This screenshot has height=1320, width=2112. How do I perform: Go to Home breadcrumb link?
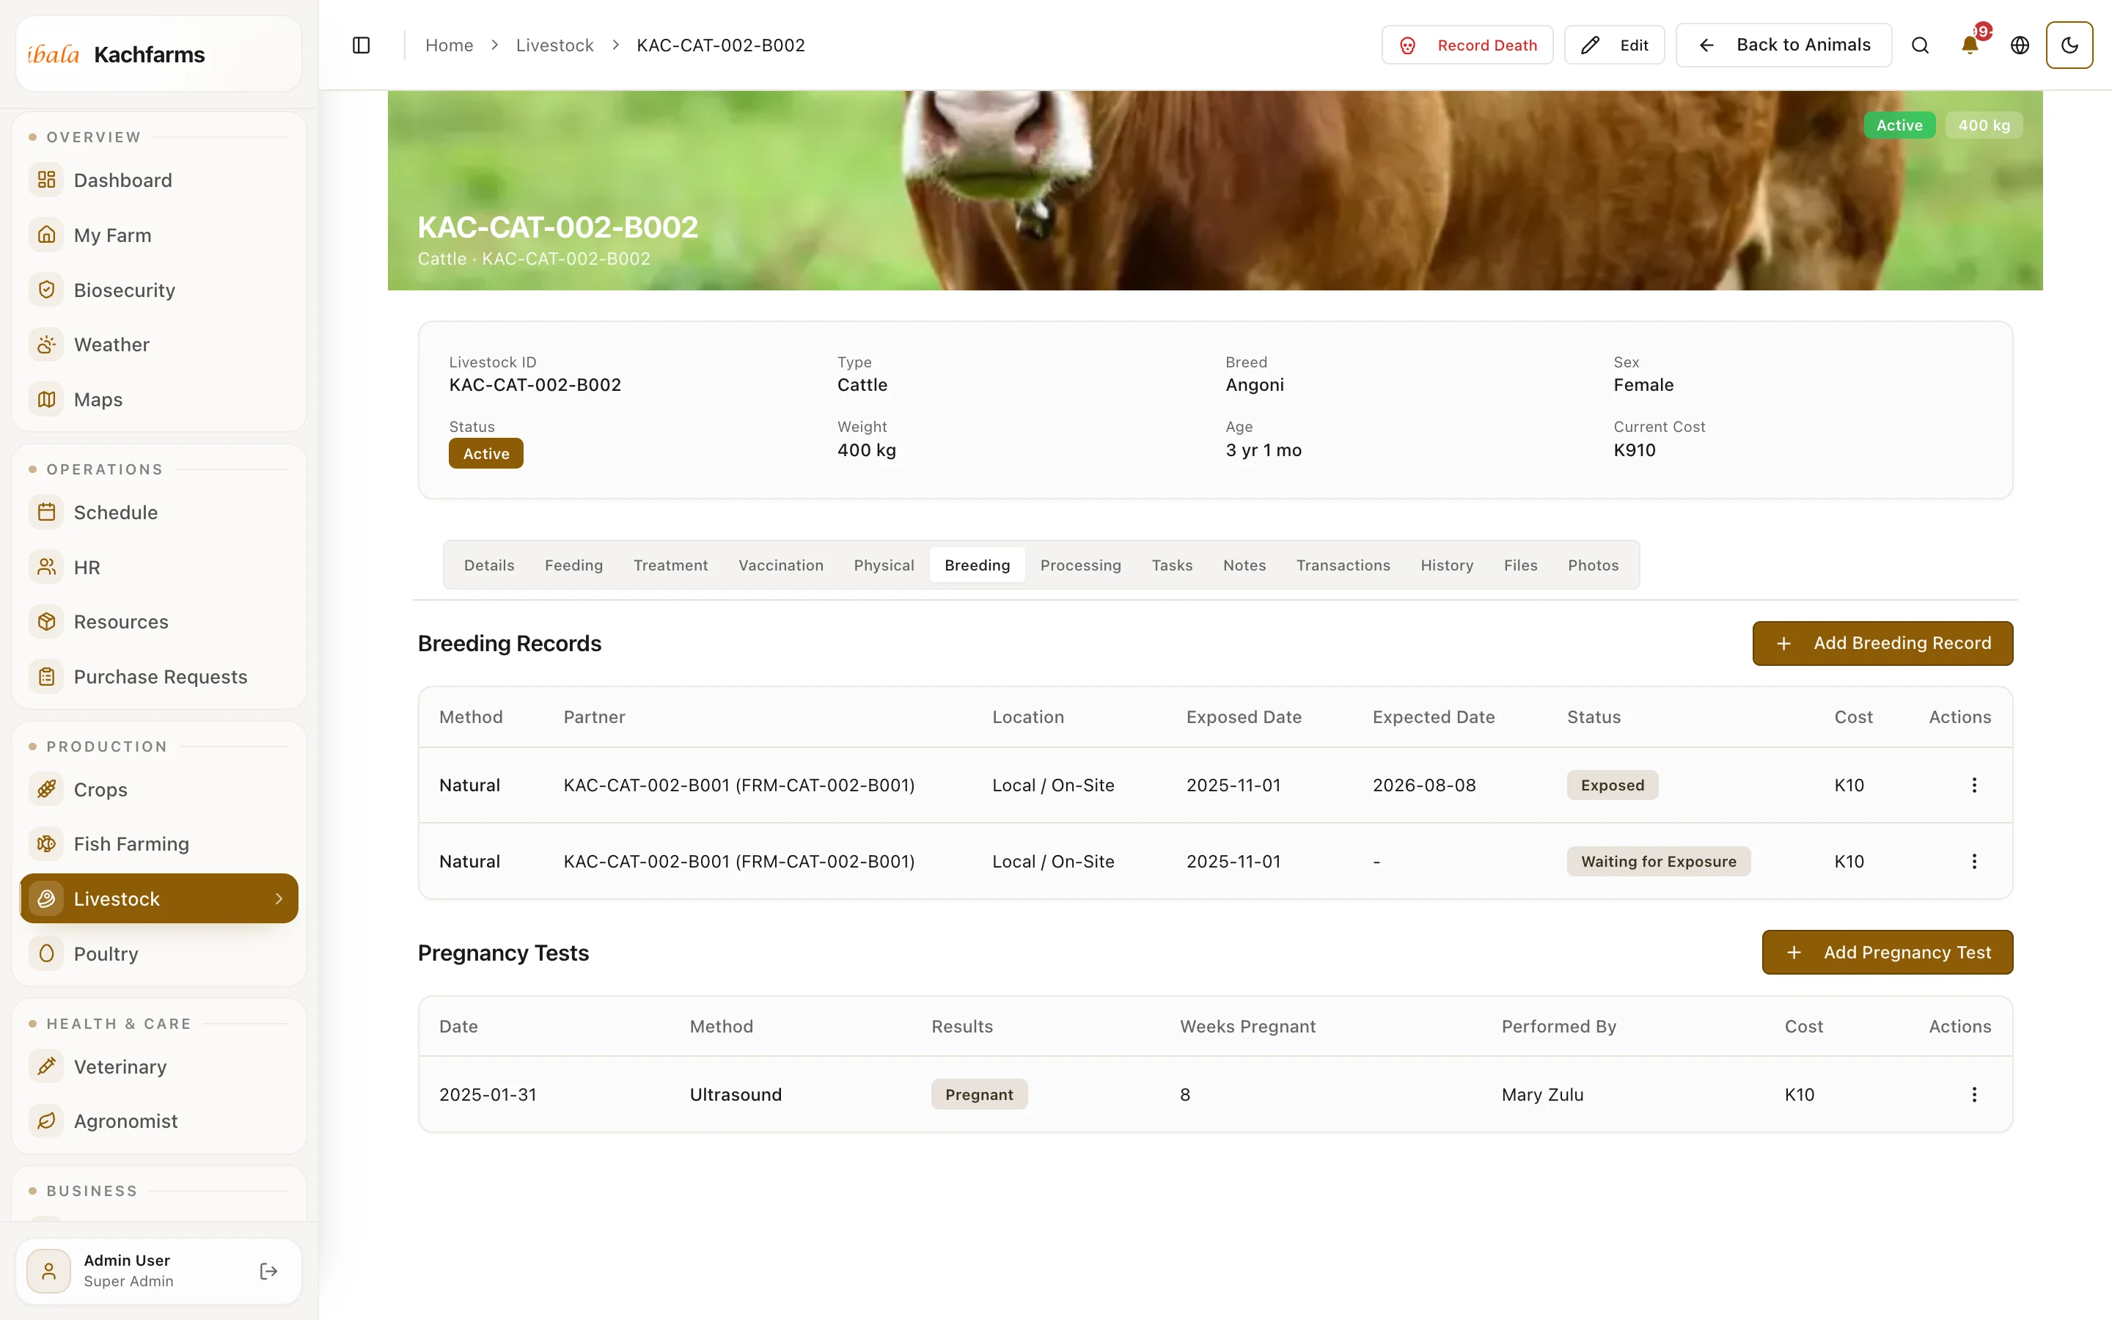click(x=449, y=45)
